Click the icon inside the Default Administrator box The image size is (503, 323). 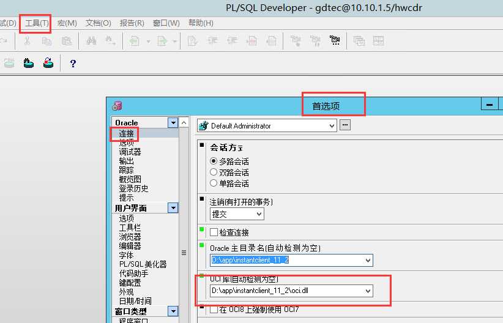click(x=203, y=125)
